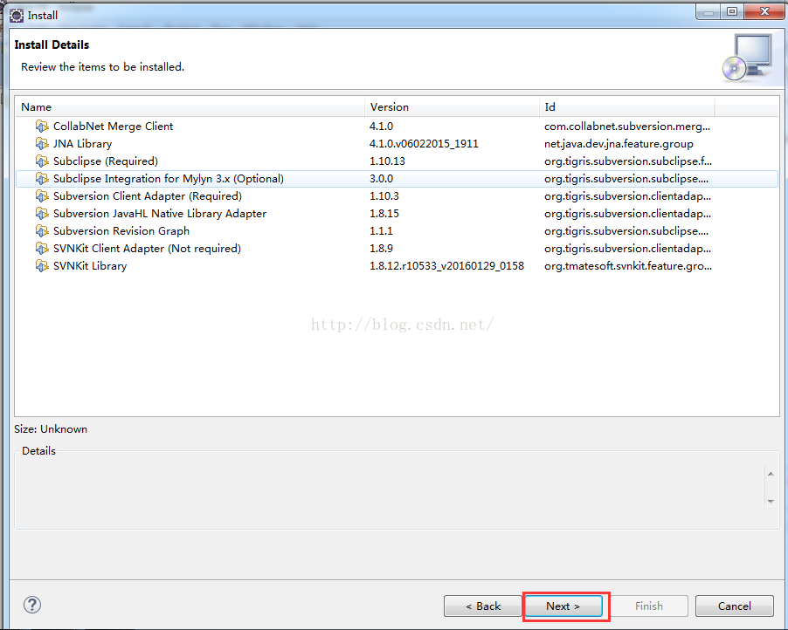The image size is (788, 630).
Task: Click the Details scrollbar down arrow
Action: point(771,502)
